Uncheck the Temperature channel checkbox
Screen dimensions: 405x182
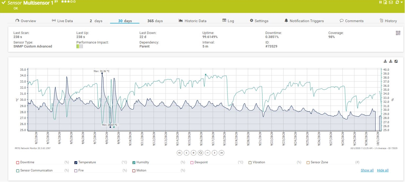click(75, 162)
